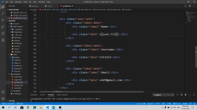Open the Manage gear icon
Image resolution: width=197 pixels, height=110 pixels.
coord(3,99)
